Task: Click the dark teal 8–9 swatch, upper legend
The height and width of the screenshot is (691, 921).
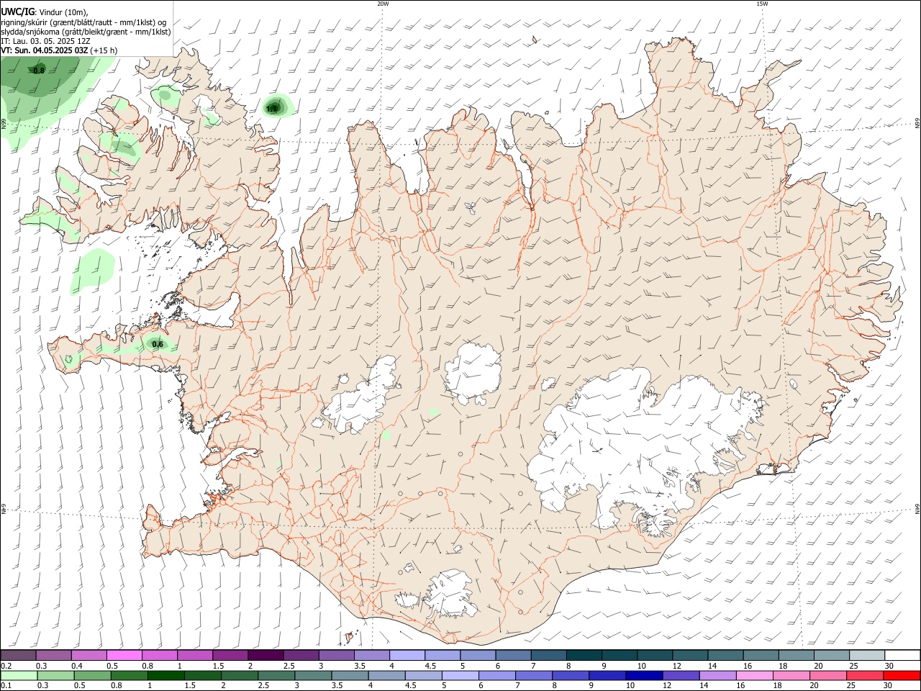Action: [584, 655]
